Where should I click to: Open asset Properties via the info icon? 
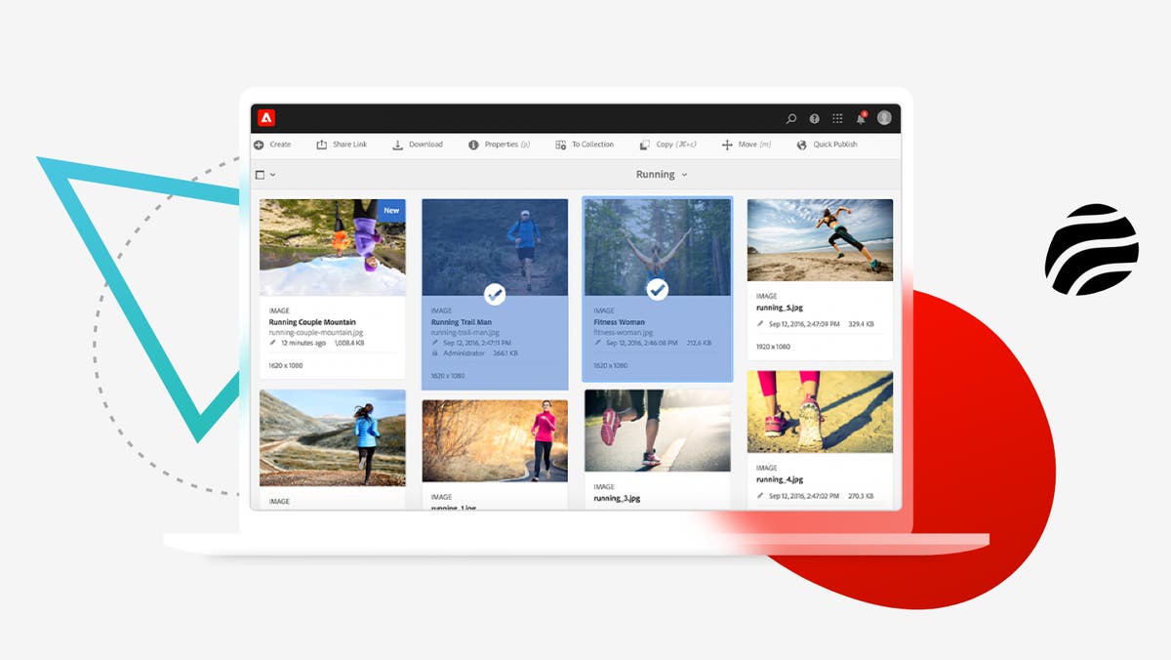point(471,144)
